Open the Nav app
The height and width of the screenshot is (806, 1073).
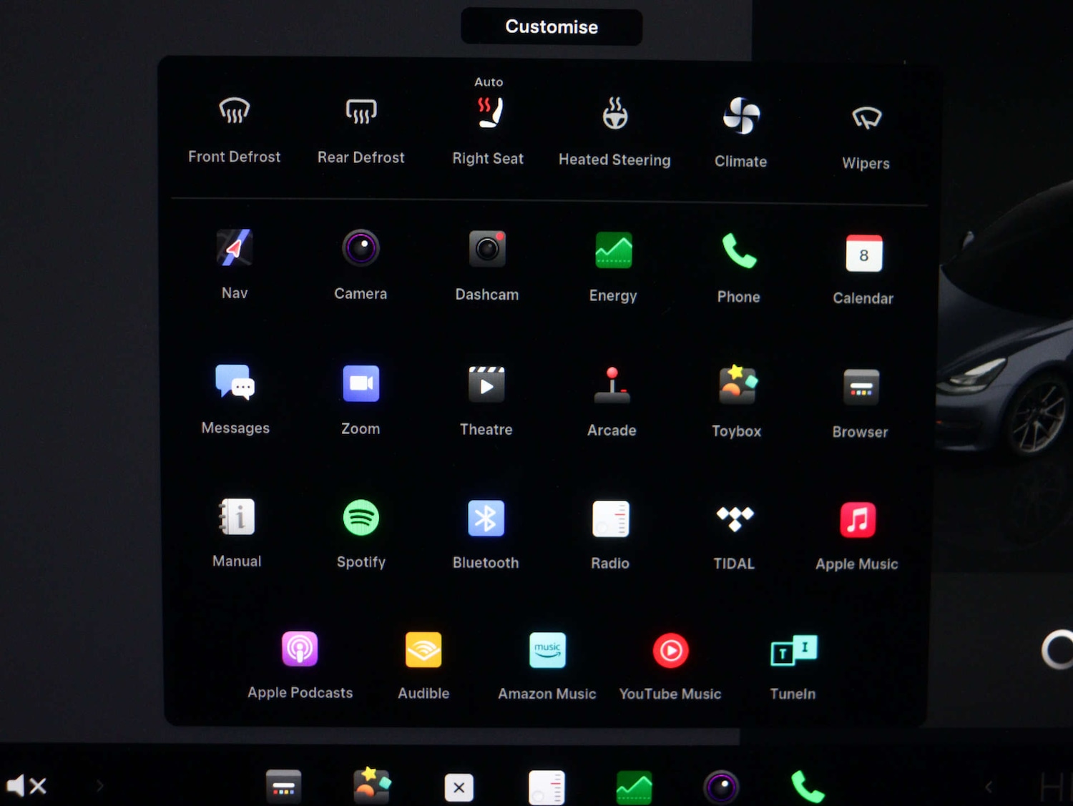pyautogui.click(x=234, y=249)
